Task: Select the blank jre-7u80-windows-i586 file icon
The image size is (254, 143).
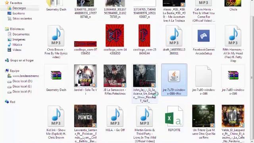Action: 204,76
